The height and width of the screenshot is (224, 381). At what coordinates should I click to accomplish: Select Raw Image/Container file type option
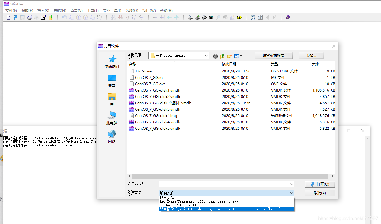[227, 202]
